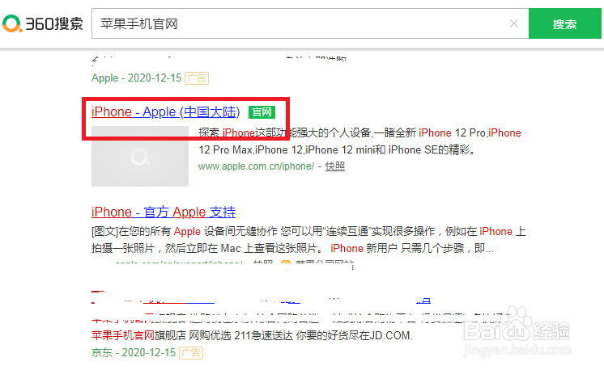Open the www.apple.com.cn/iphone/ URL link
604x370 pixels.
[x=256, y=166]
